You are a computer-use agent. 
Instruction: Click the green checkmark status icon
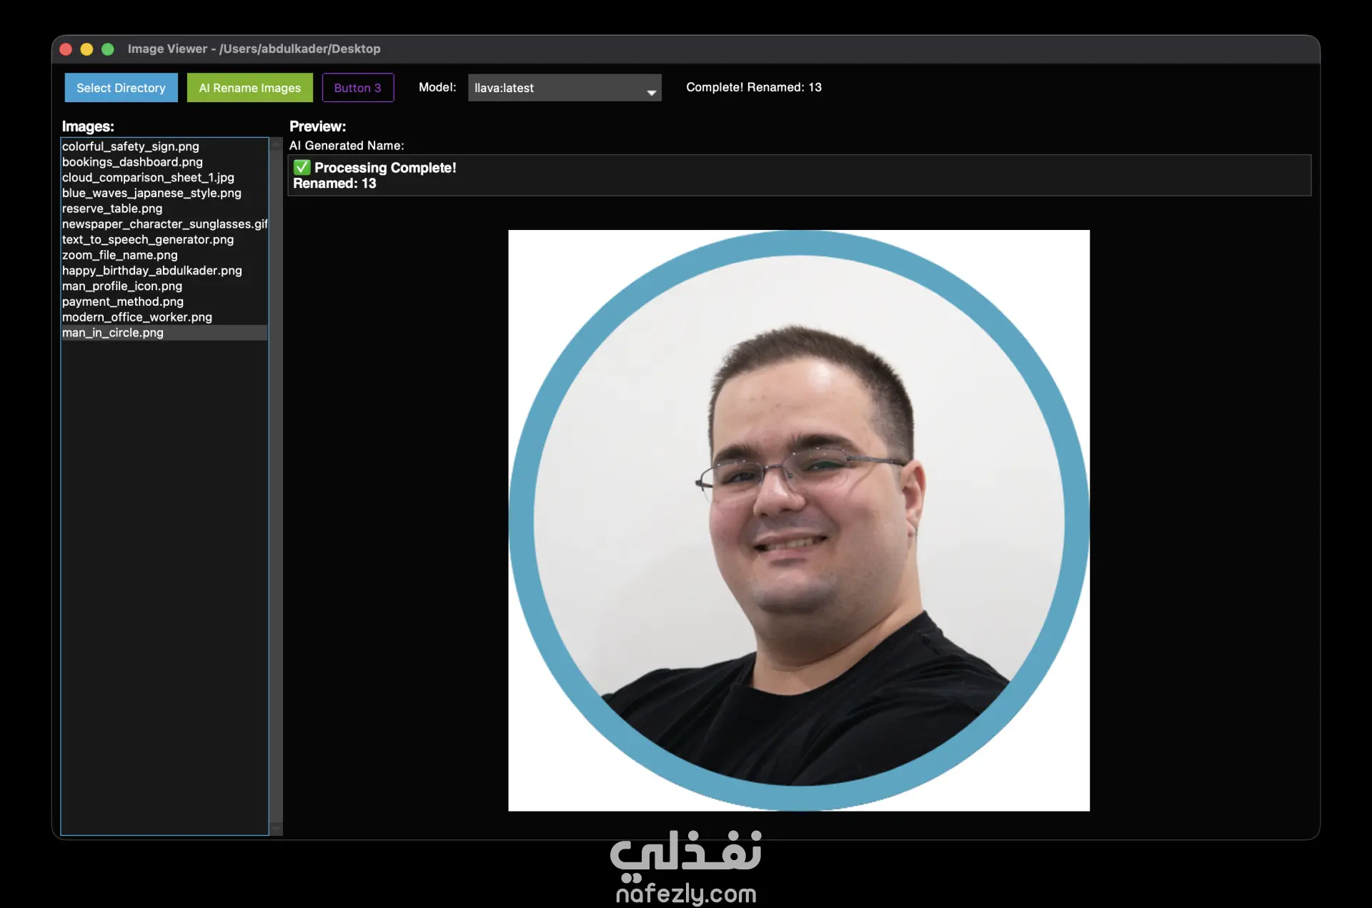click(x=302, y=167)
